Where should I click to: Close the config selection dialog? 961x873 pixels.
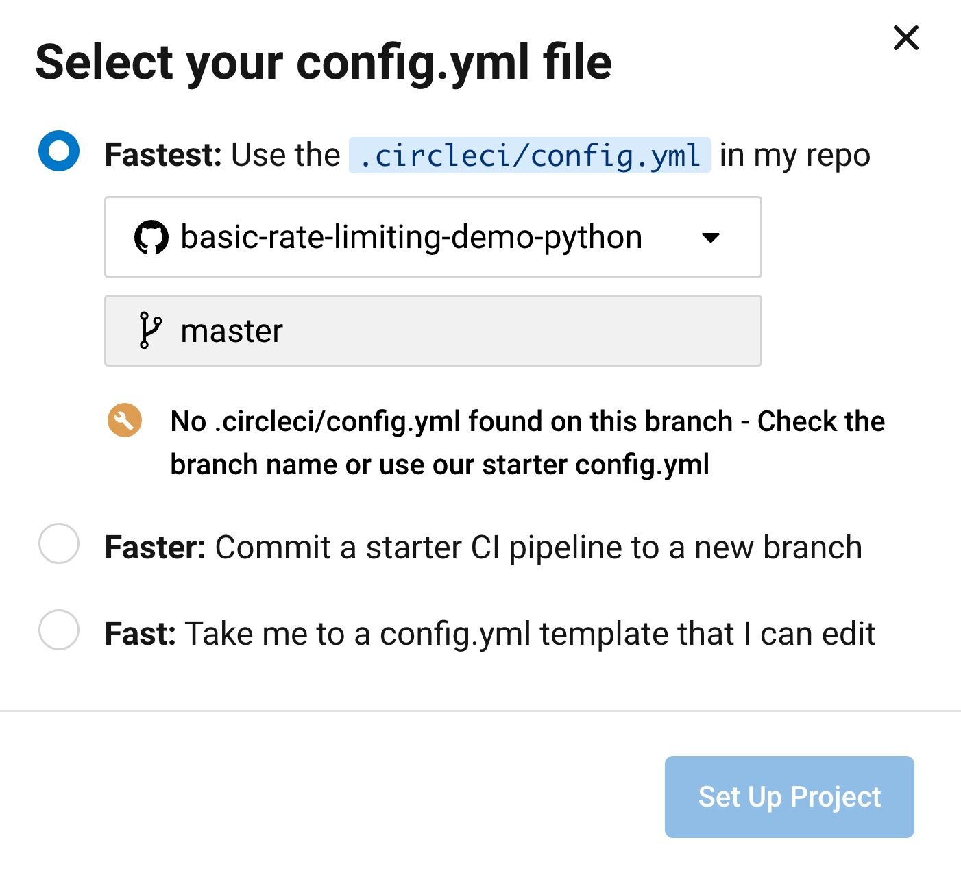pyautogui.click(x=906, y=38)
